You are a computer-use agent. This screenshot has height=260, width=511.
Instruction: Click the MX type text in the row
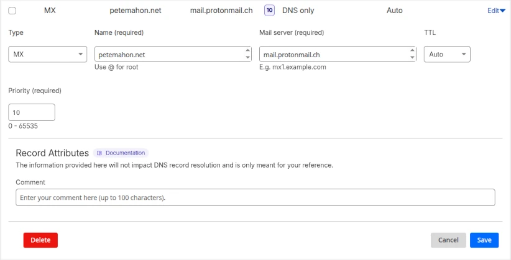pyautogui.click(x=50, y=11)
